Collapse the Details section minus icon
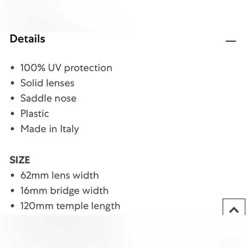Screen dimensions: 248x248 pos(231,41)
